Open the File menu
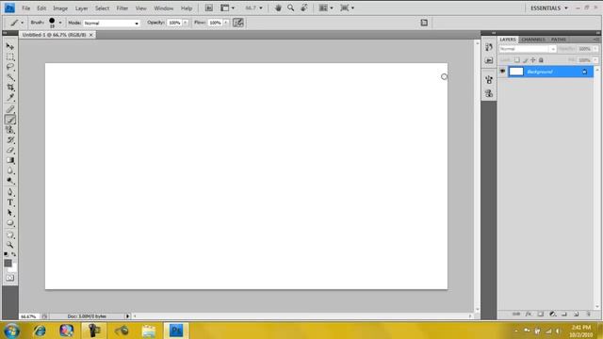The image size is (603, 339). point(25,8)
